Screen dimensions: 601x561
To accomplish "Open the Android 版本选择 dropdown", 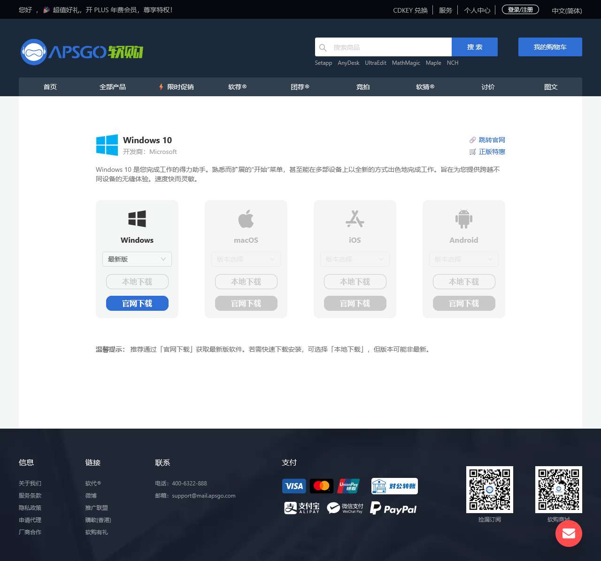I will tap(464, 259).
